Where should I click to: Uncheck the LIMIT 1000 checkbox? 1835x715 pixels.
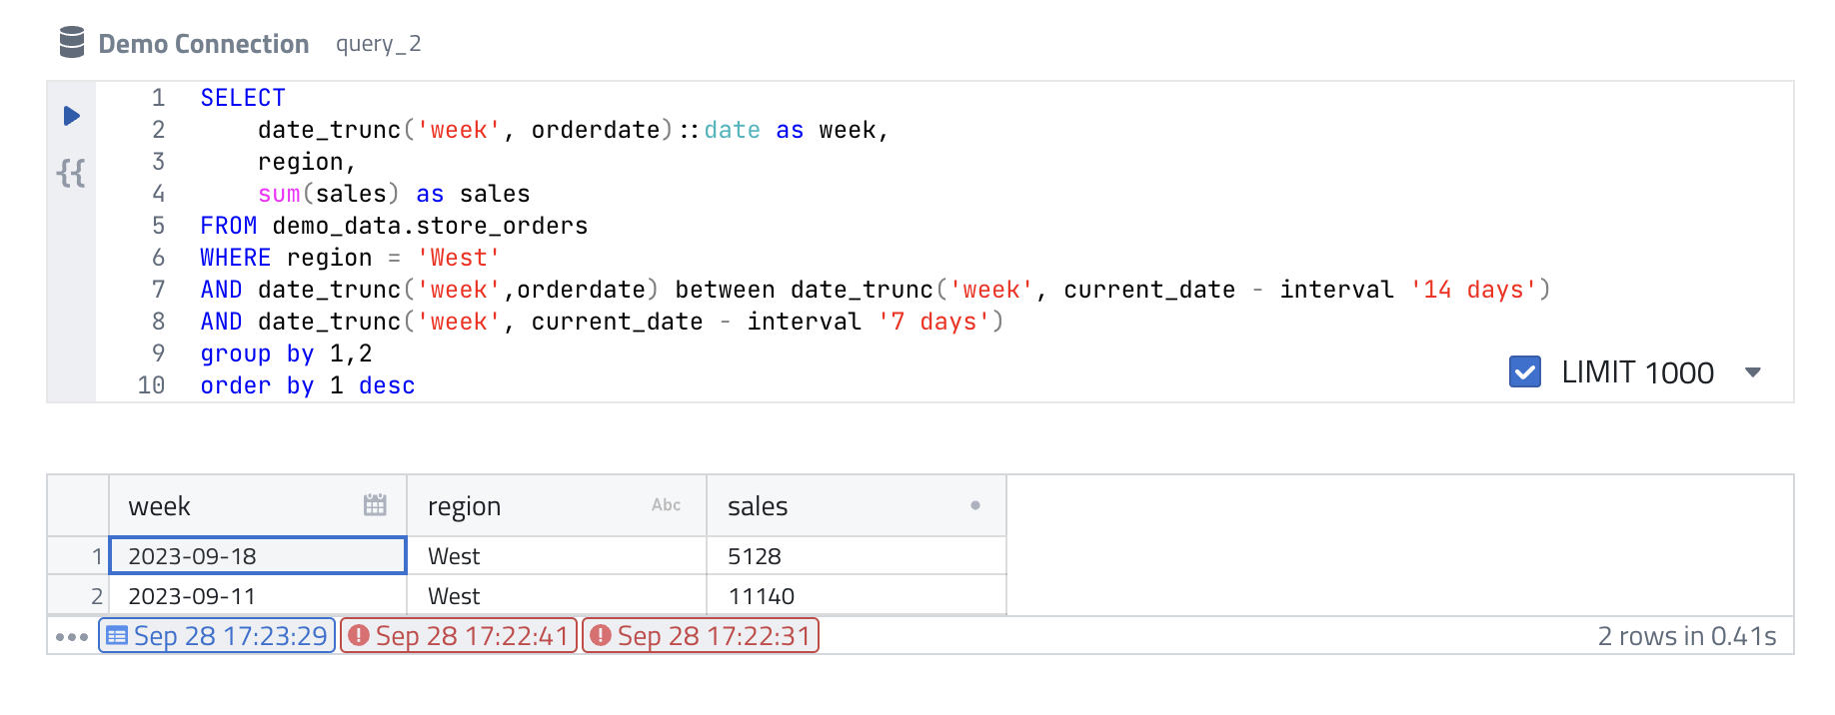1524,372
